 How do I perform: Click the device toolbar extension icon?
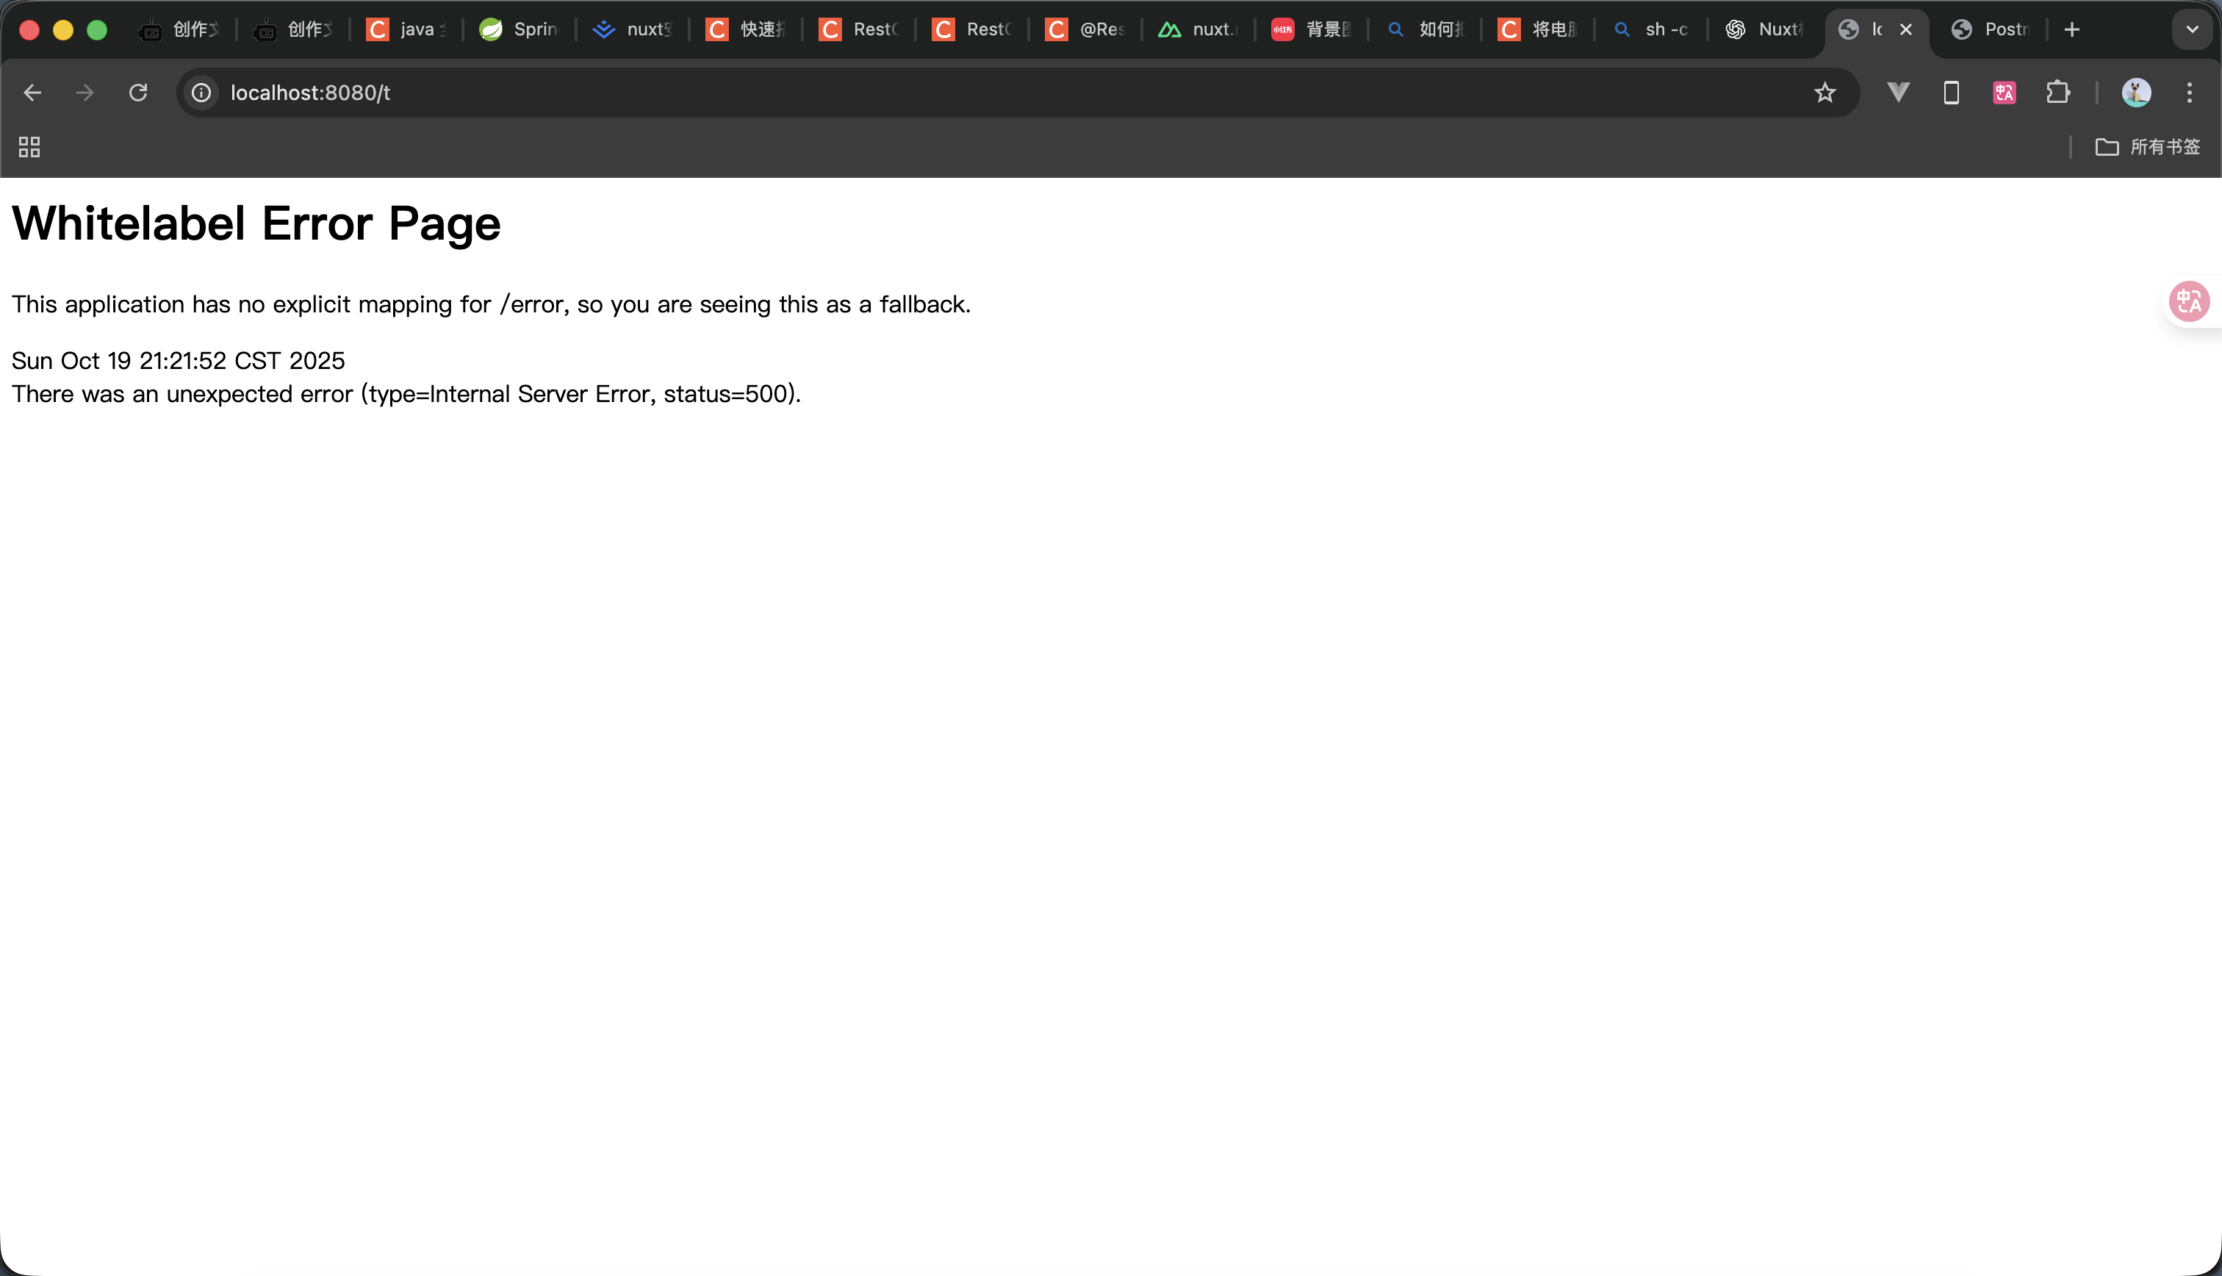point(1952,93)
